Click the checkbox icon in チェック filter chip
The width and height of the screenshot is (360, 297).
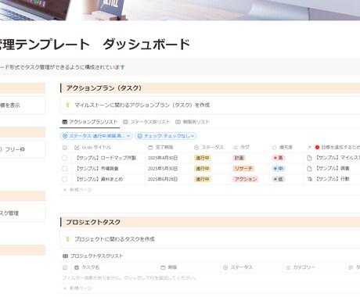pyautogui.click(x=140, y=136)
